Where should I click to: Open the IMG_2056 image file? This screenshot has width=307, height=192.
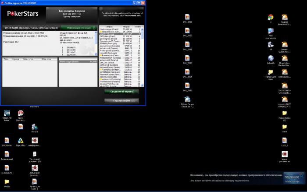tap(187, 58)
